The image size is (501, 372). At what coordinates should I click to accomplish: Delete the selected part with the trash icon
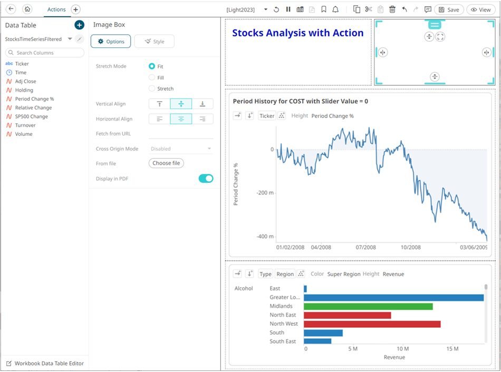point(392,9)
